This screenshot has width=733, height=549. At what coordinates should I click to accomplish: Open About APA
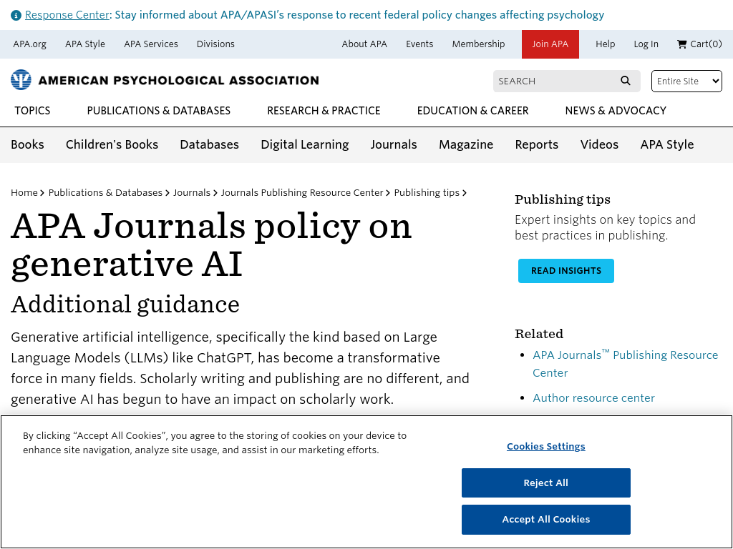[364, 44]
